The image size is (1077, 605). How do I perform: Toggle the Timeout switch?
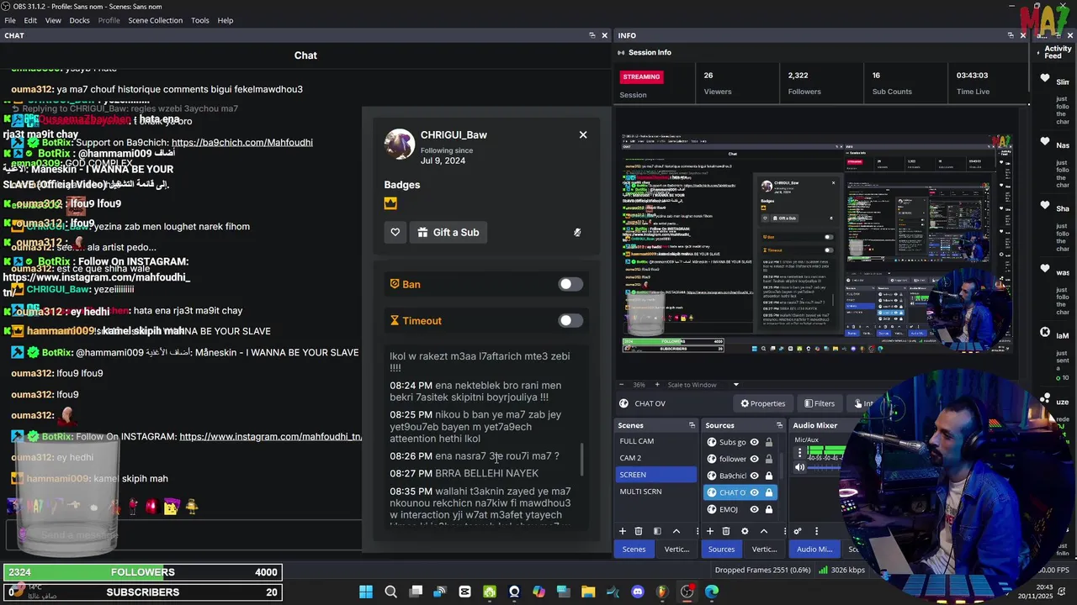570,320
